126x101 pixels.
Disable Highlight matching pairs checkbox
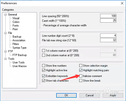(81, 70)
